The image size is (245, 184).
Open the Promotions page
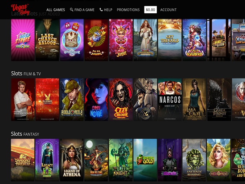pyautogui.click(x=128, y=10)
